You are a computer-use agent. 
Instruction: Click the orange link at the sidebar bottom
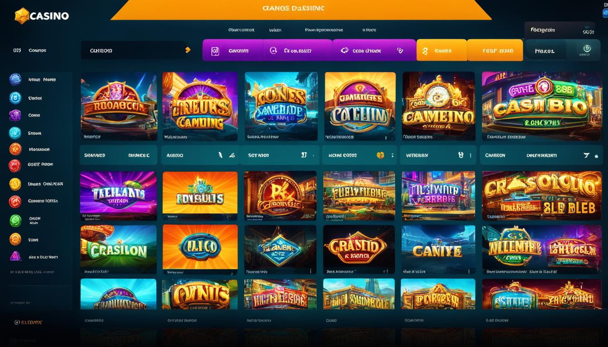click(28, 323)
